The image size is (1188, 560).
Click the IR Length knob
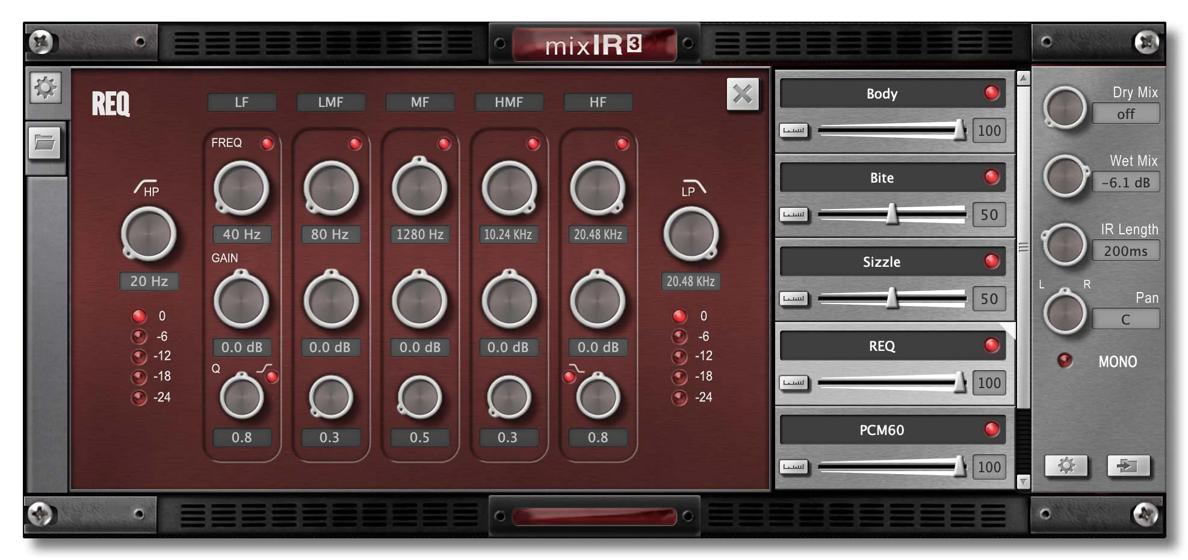pos(1065,245)
